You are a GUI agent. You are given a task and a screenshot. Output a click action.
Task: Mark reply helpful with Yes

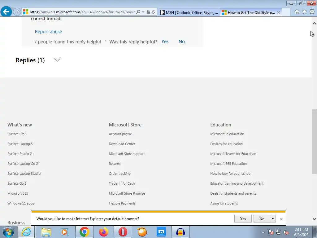tap(165, 42)
